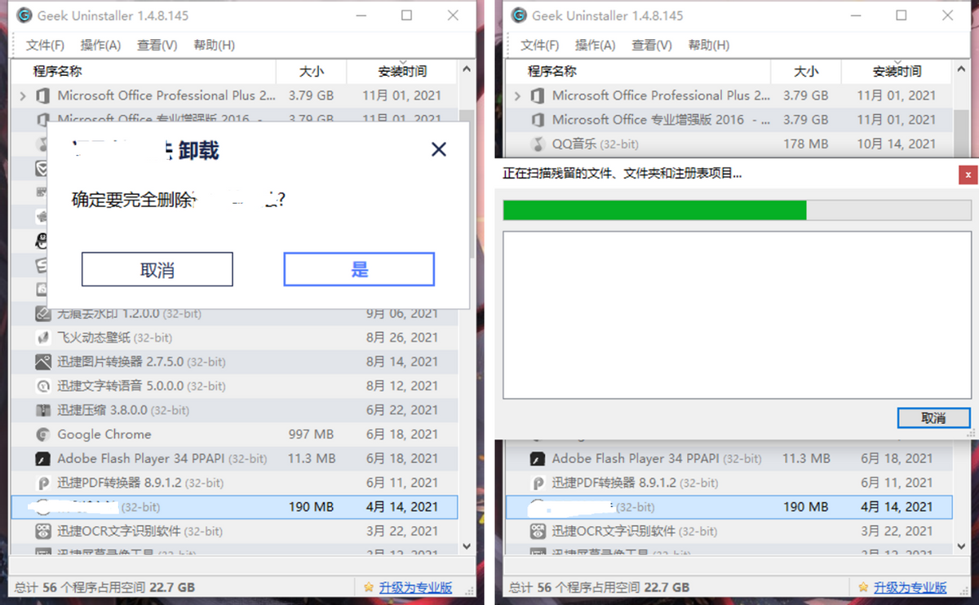Select 迅捷文字转语音 5.0.0.0 row in left window

pyautogui.click(x=234, y=386)
